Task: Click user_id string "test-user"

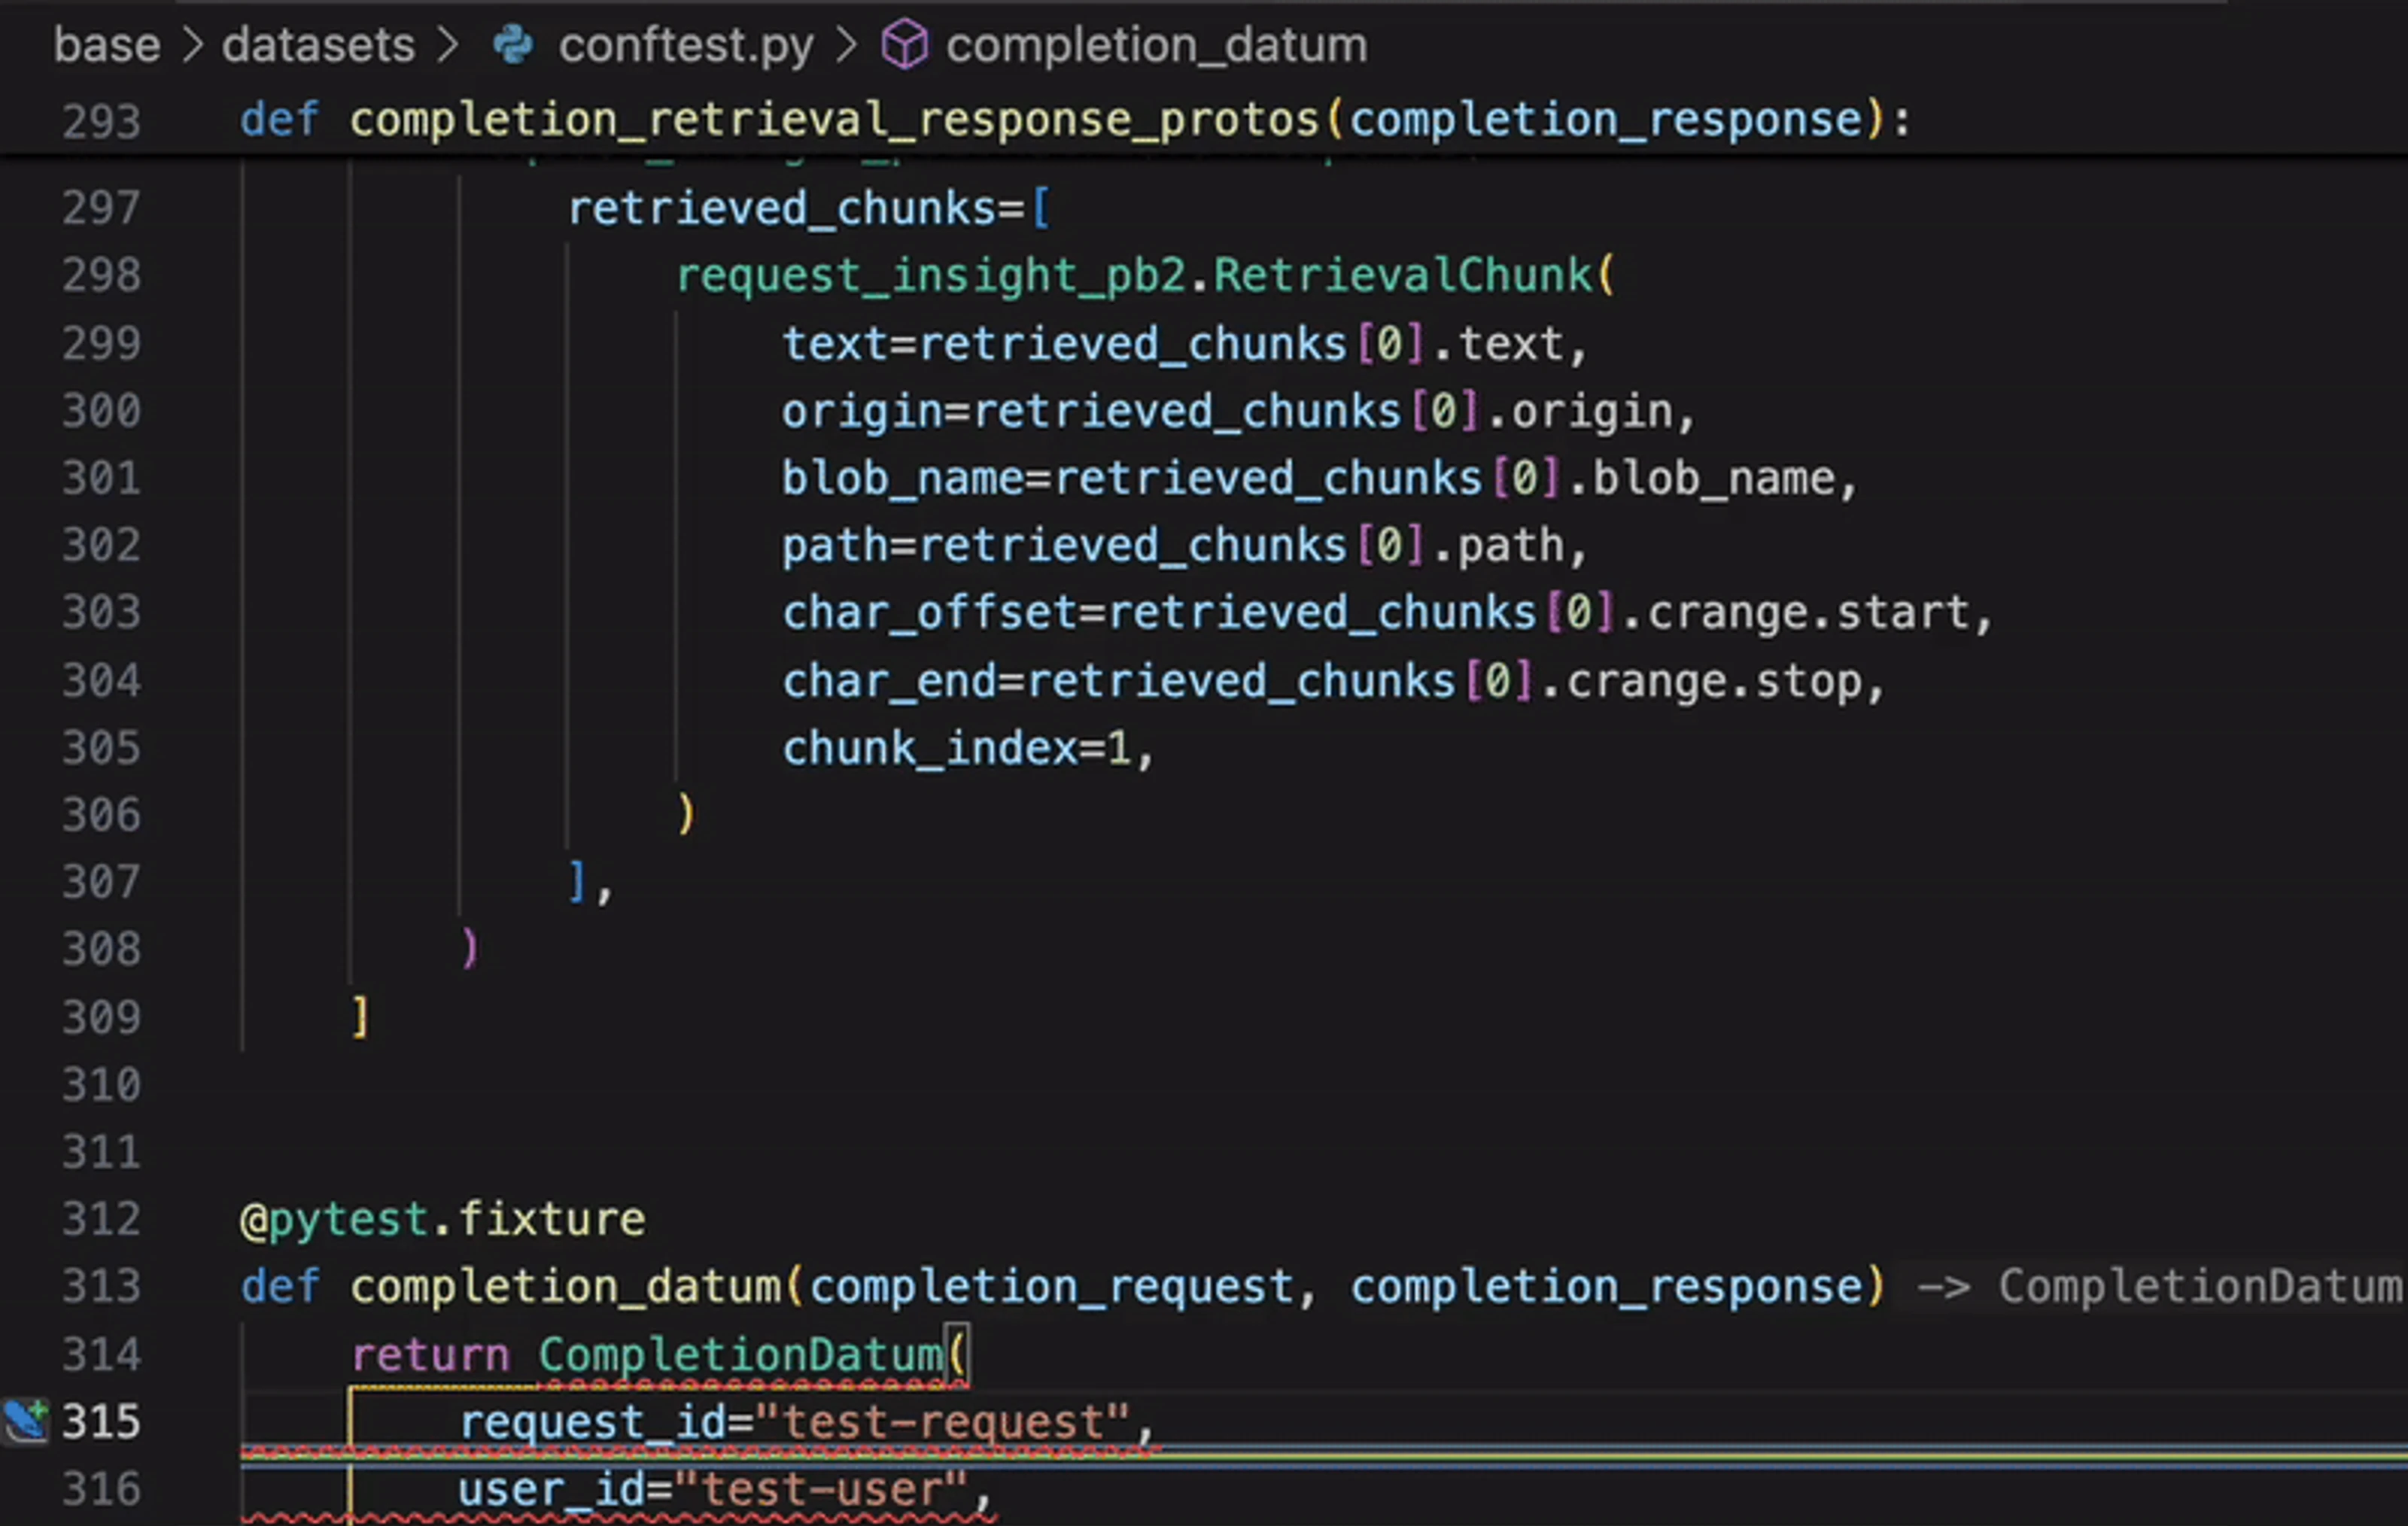Action: (820, 1489)
